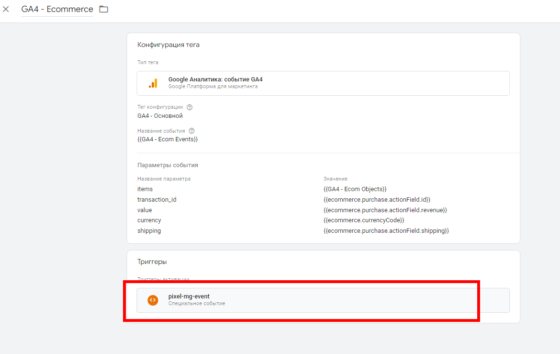
Task: Click the {{GA4 - Ecom Events}} event name
Action: click(x=168, y=139)
